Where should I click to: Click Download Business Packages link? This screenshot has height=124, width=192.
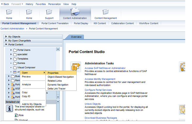coord(101,118)
